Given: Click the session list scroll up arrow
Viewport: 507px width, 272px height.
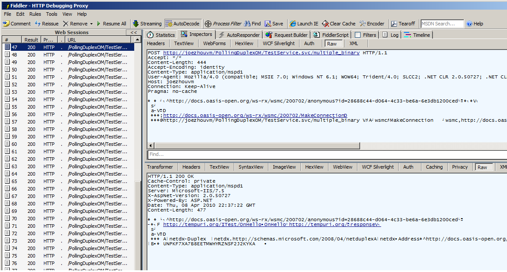Looking at the screenshot, I should 138,39.
